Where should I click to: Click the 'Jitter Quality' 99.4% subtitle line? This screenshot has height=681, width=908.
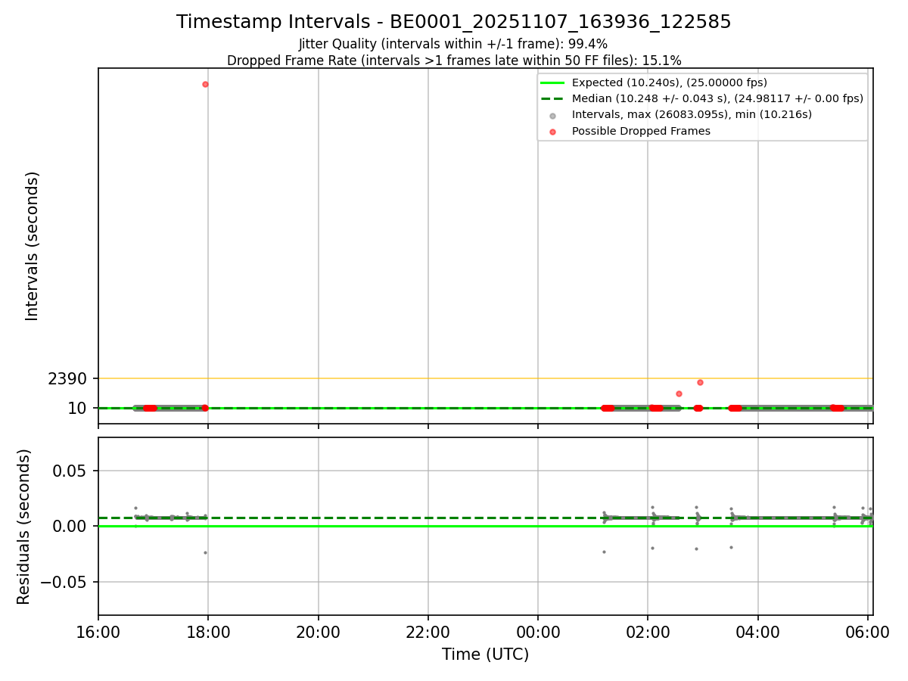[453, 44]
